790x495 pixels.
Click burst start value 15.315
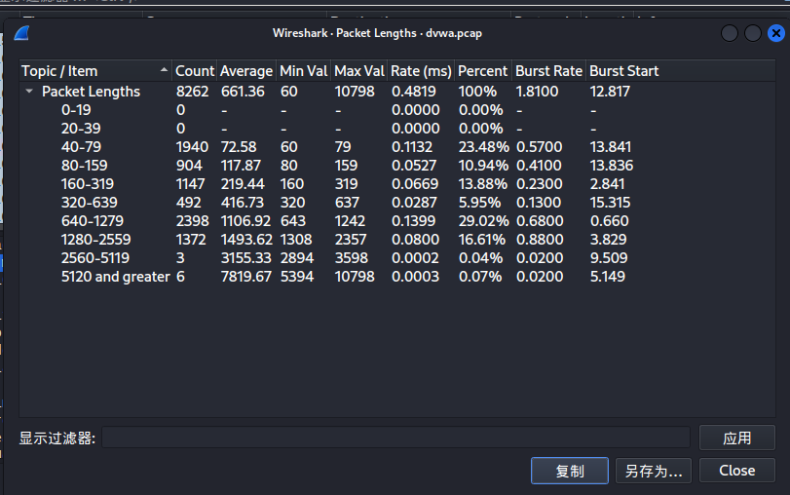click(x=610, y=202)
